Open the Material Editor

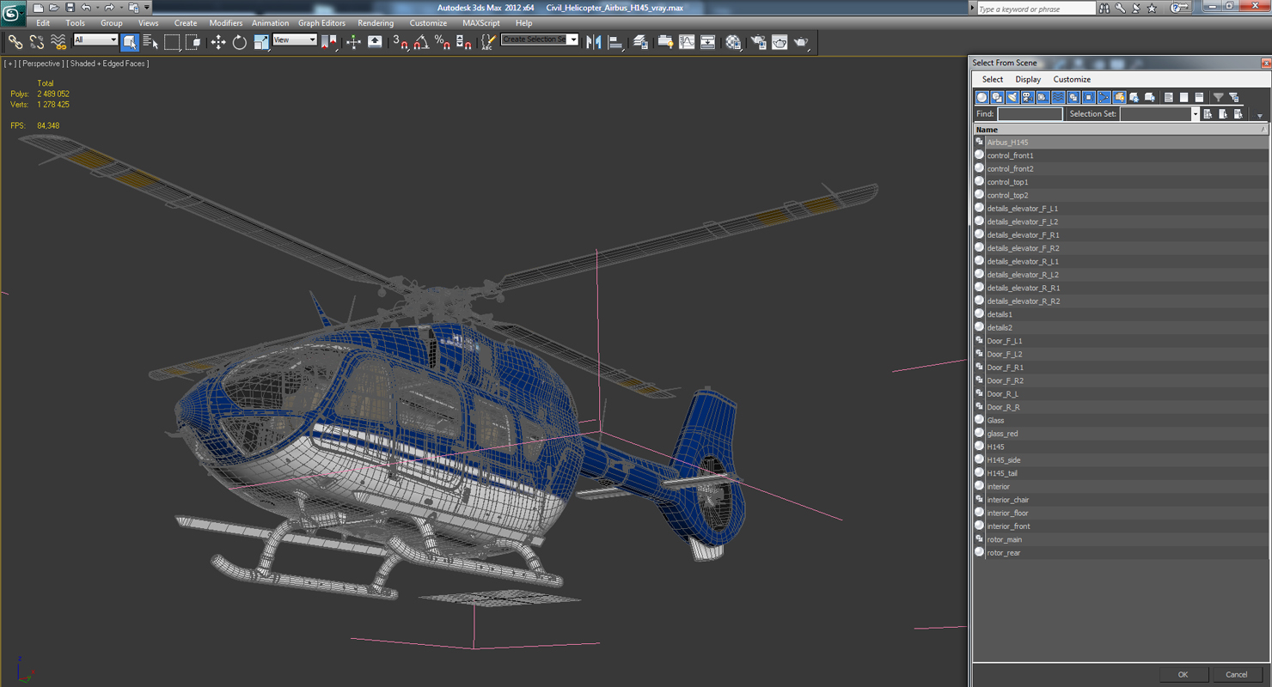coord(733,42)
